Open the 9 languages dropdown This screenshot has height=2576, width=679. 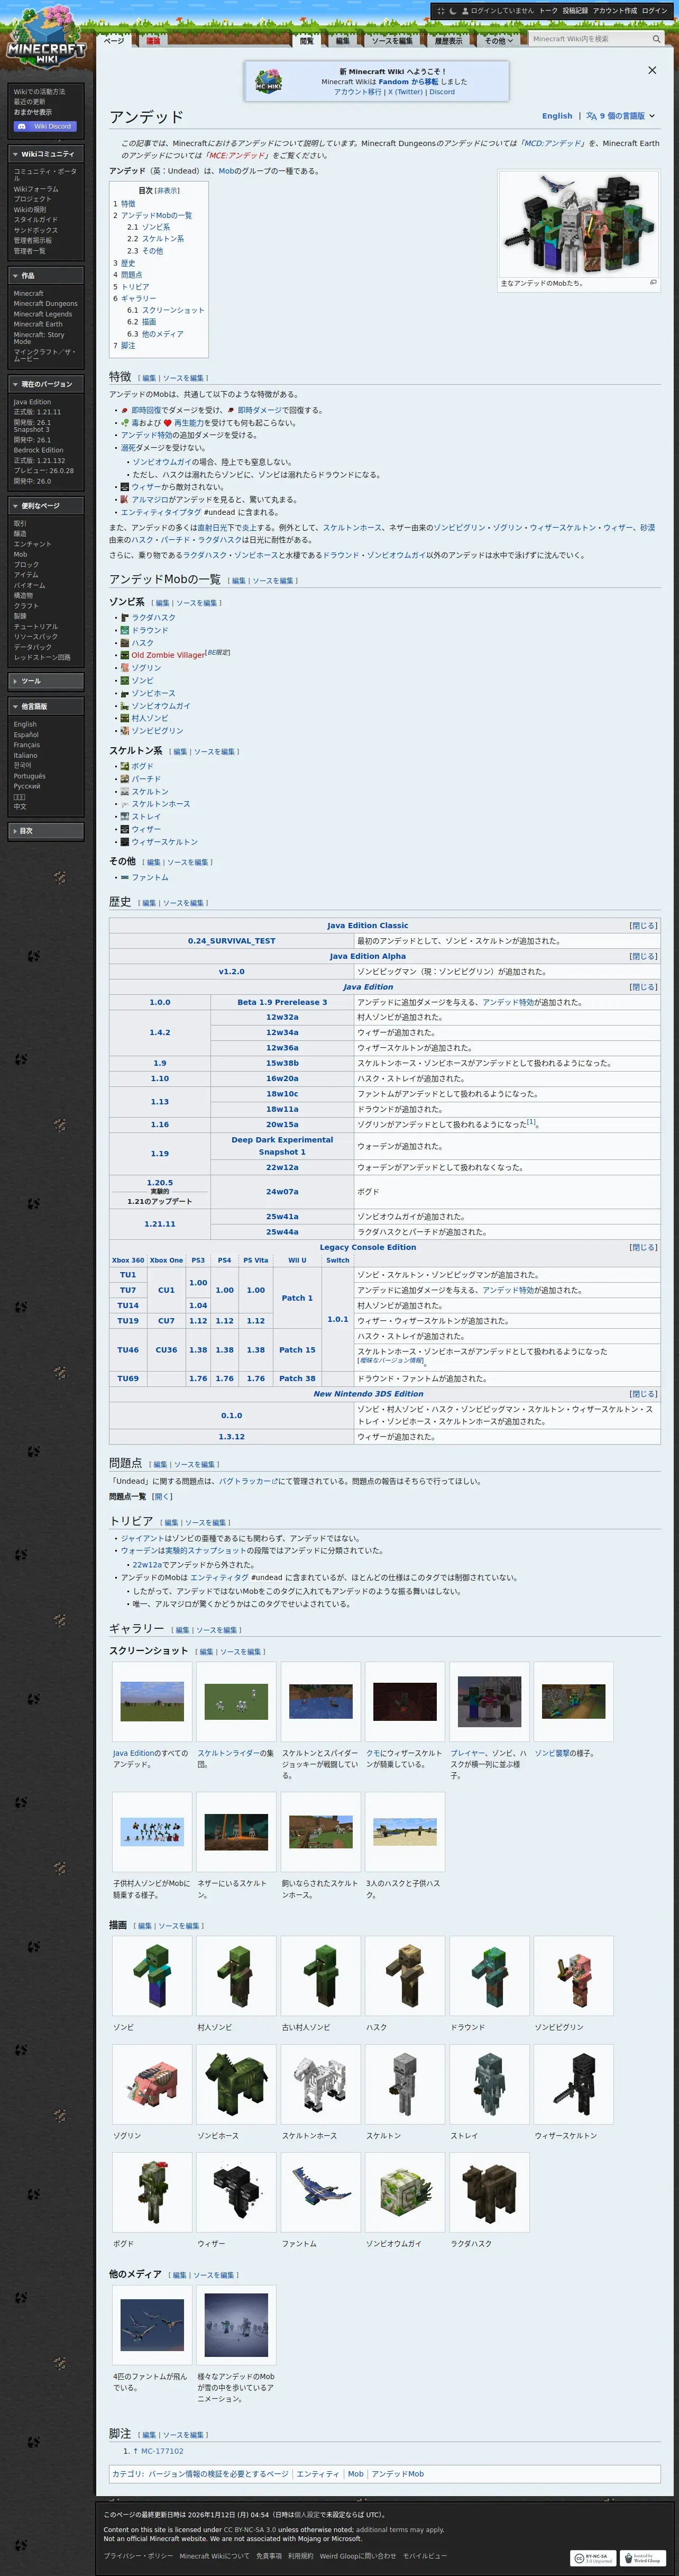click(x=621, y=116)
